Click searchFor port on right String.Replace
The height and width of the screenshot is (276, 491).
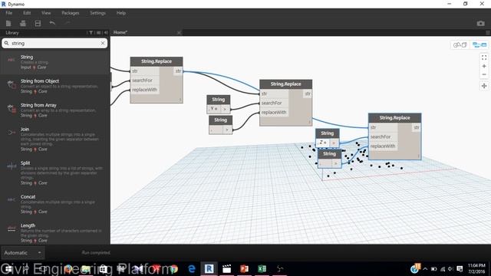coord(383,136)
